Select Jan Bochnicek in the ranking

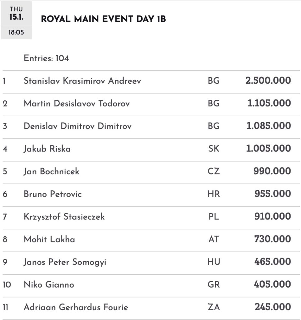[x=51, y=171]
